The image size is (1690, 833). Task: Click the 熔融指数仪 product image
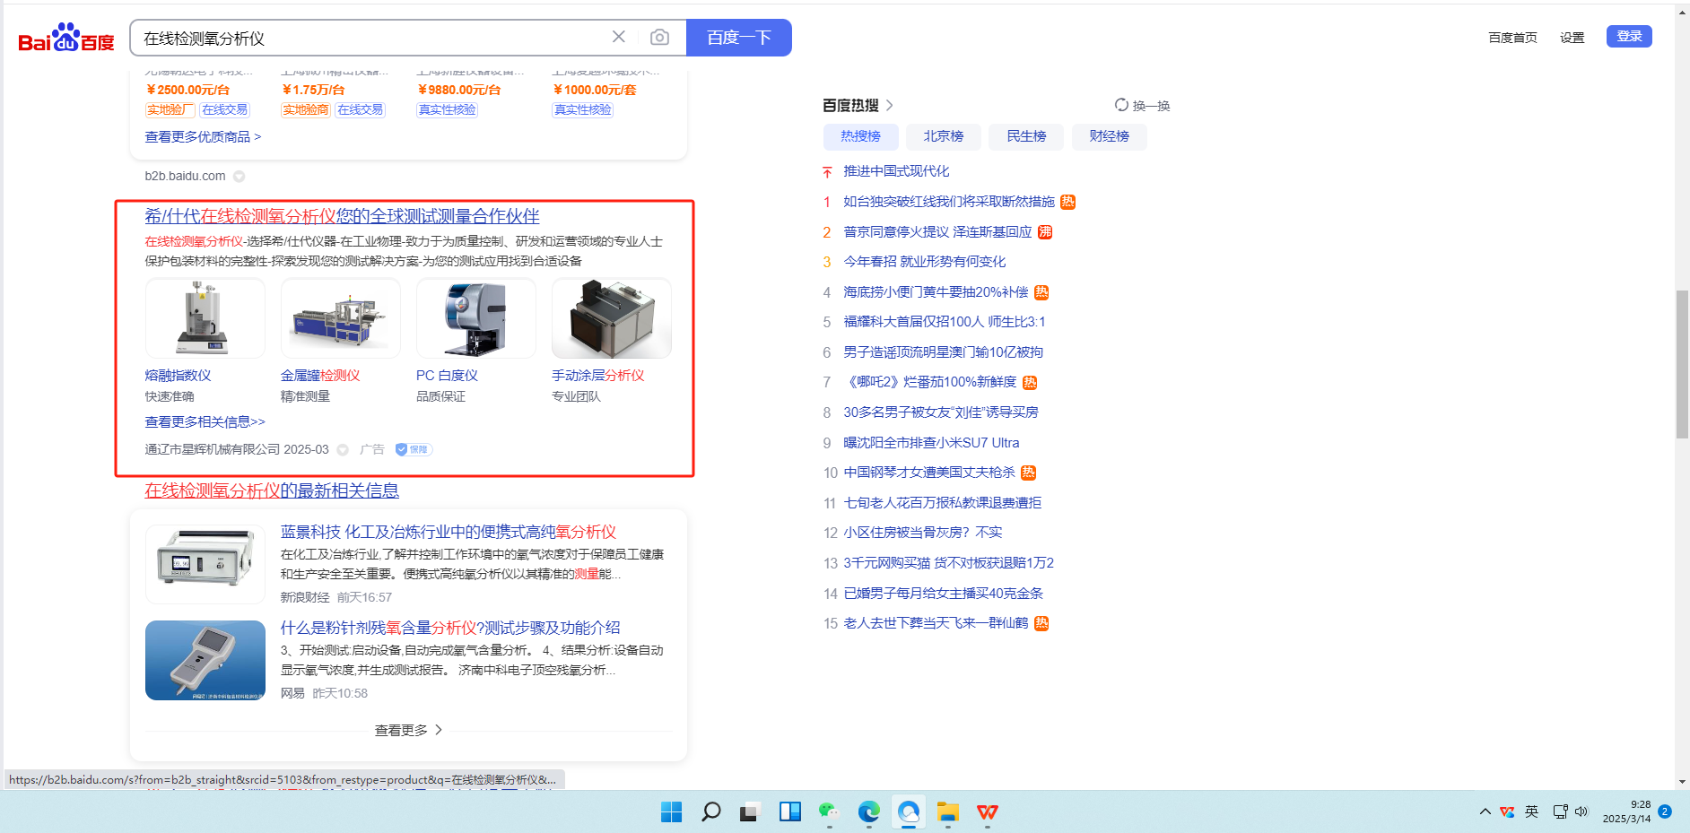[x=205, y=318]
